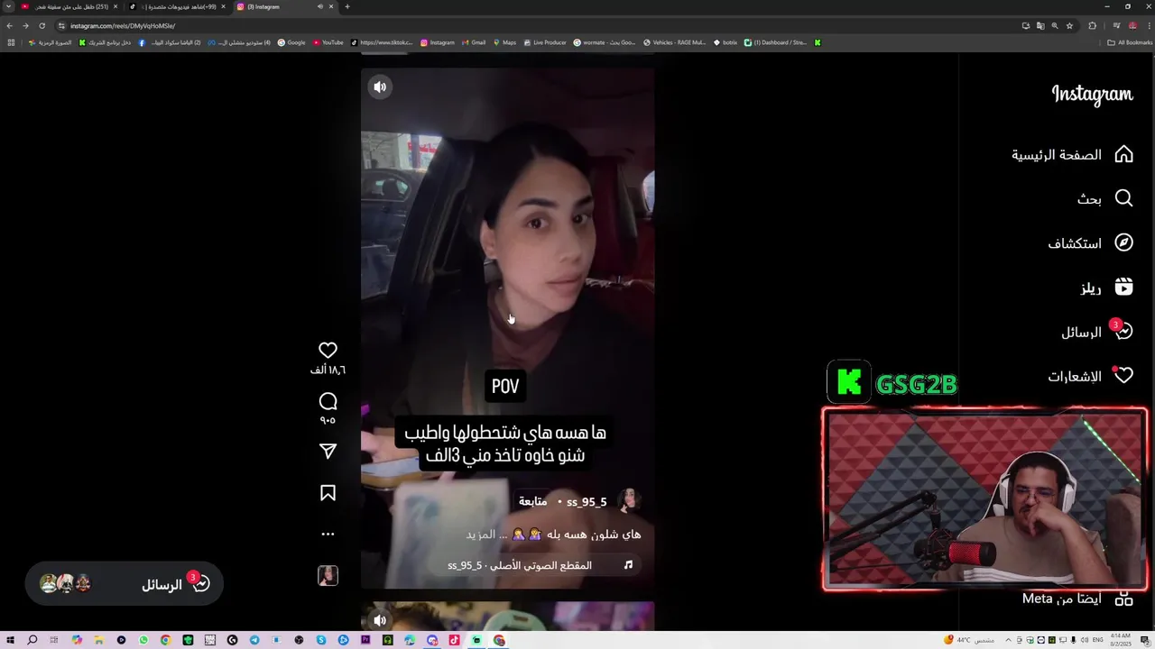Open the taskbar clock and date
Viewport: 1155px width, 649px height.
click(1120, 640)
